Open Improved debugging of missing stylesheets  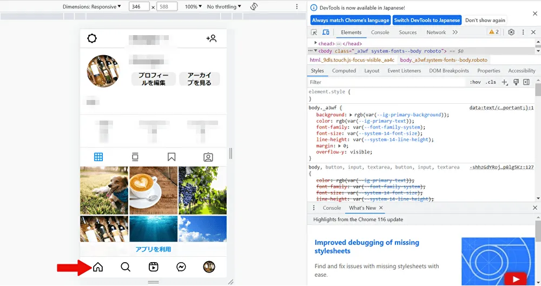click(x=367, y=247)
